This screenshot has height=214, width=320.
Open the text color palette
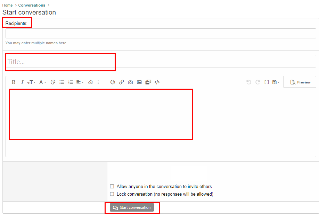(53, 82)
